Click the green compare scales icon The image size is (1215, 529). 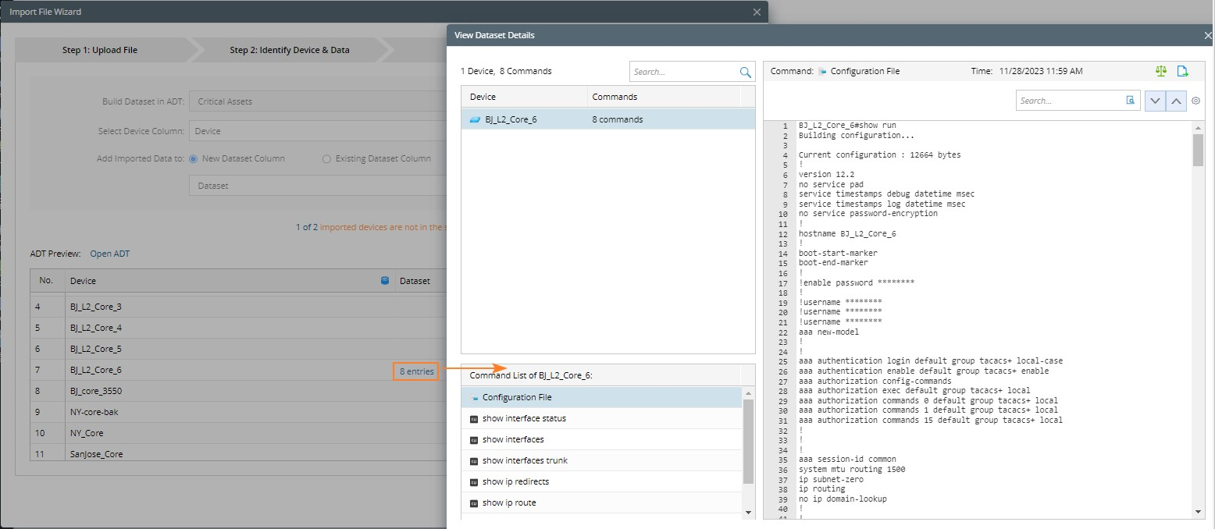point(1161,71)
